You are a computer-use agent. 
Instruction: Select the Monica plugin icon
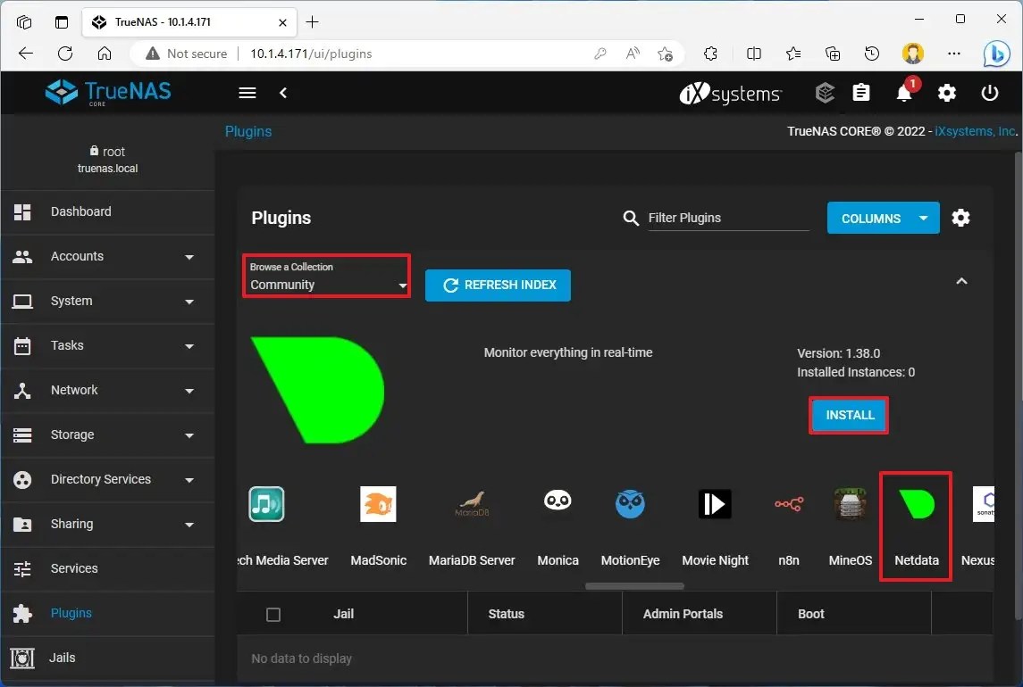pyautogui.click(x=558, y=504)
